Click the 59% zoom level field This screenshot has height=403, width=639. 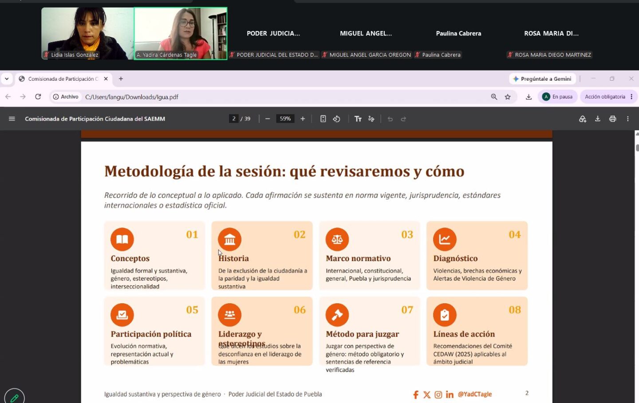[285, 119]
